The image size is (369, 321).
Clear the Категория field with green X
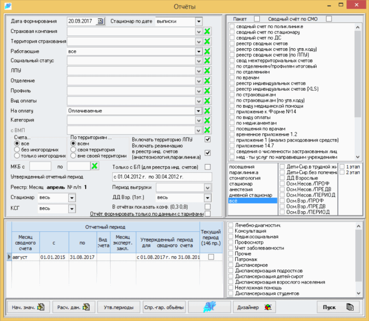coord(207,121)
